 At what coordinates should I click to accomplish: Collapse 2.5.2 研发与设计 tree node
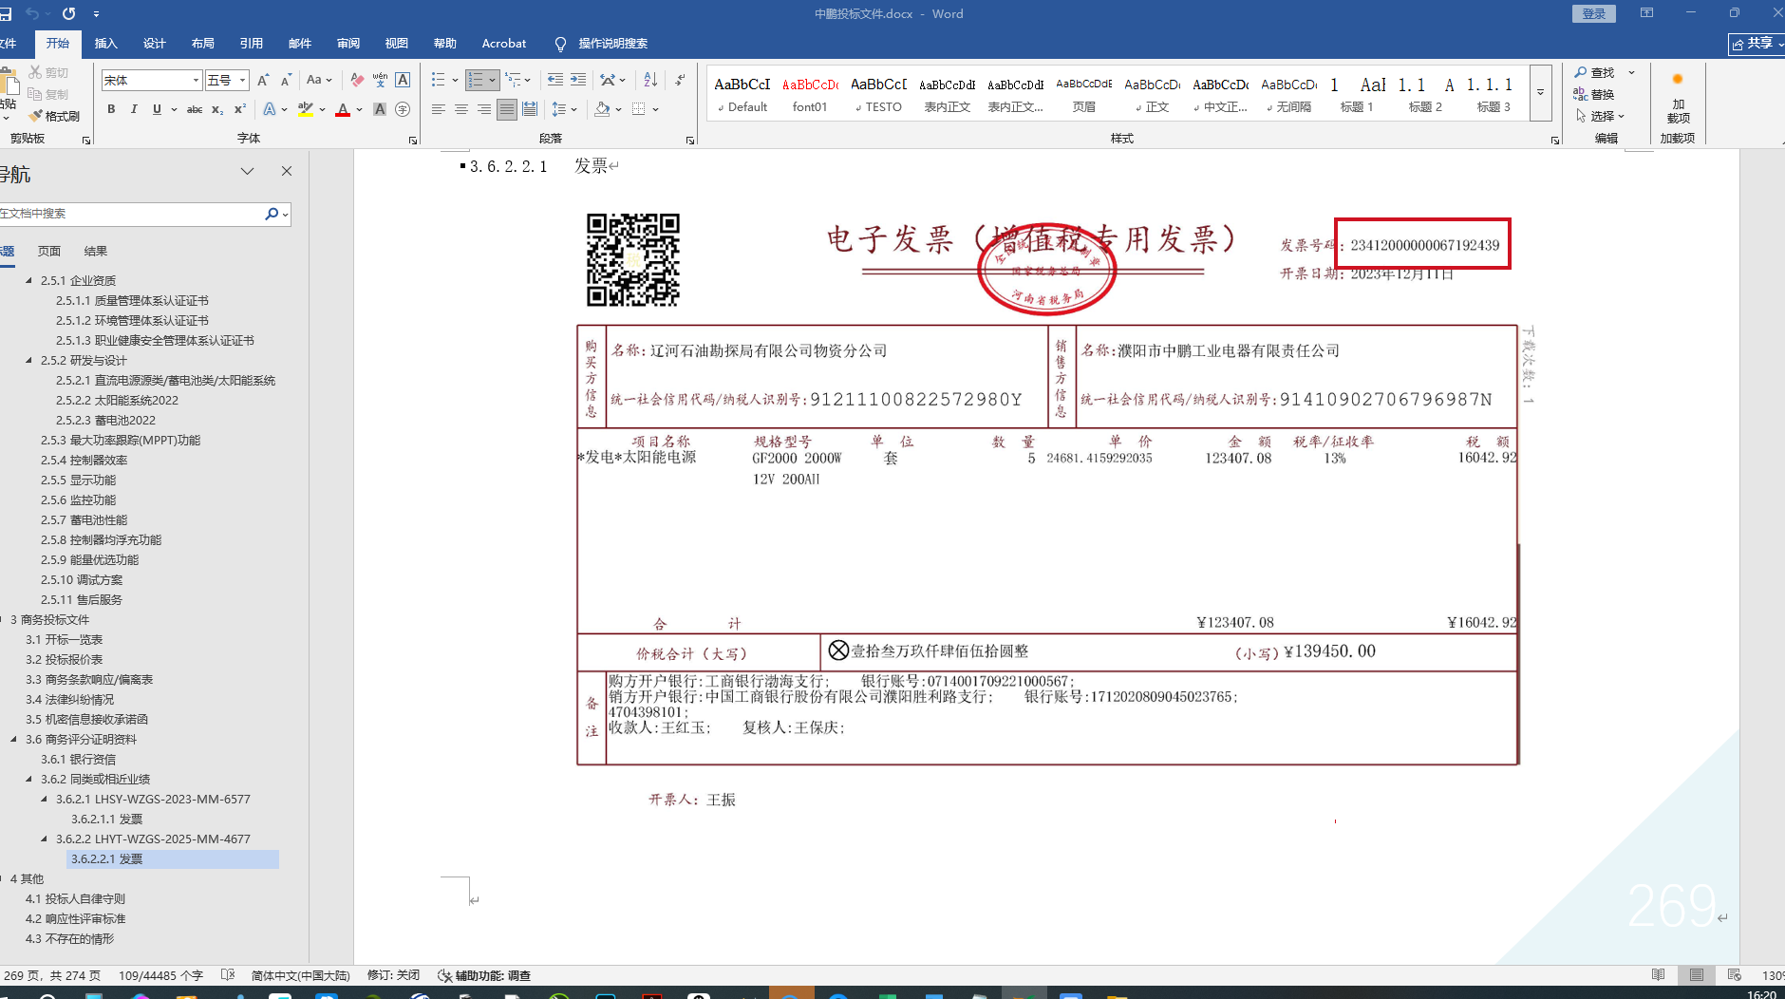click(x=29, y=361)
